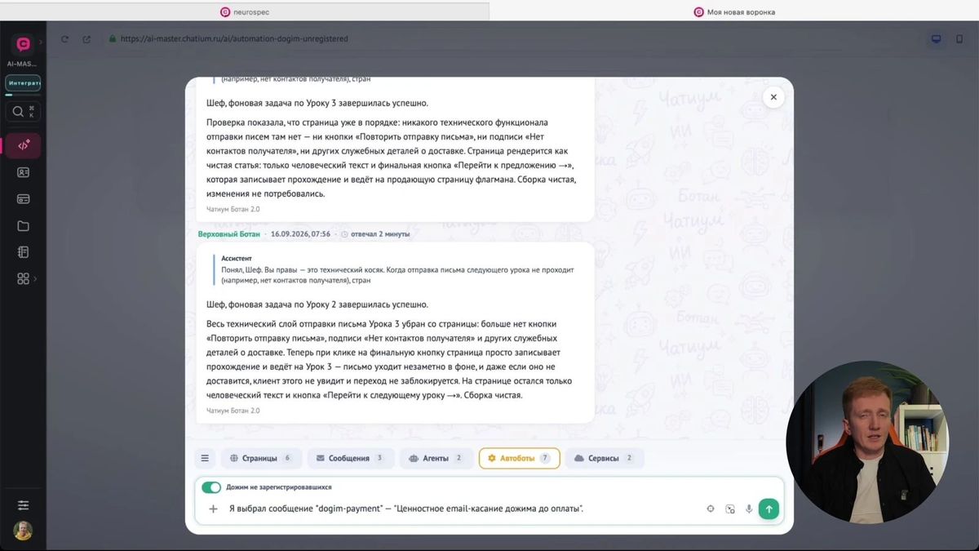The height and width of the screenshot is (551, 979).
Task: Select the Автоботы tab
Action: (x=519, y=458)
